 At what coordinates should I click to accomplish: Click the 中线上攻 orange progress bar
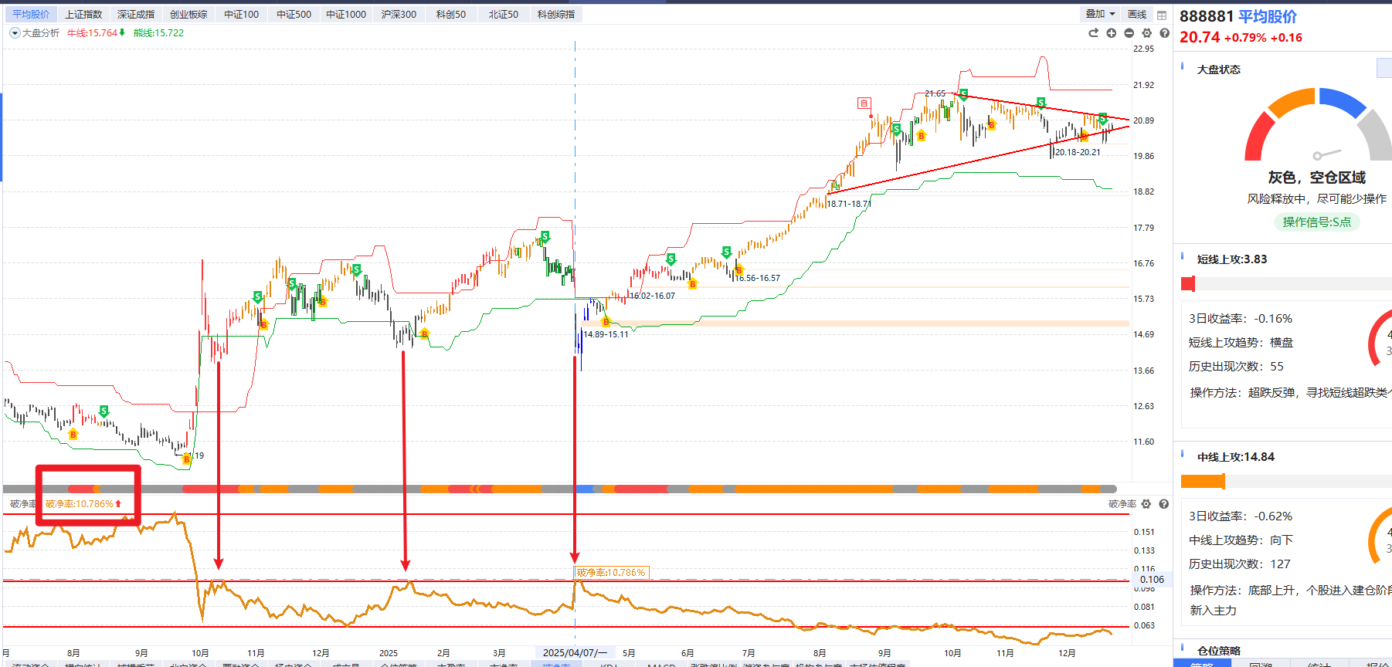pyautogui.click(x=1203, y=482)
